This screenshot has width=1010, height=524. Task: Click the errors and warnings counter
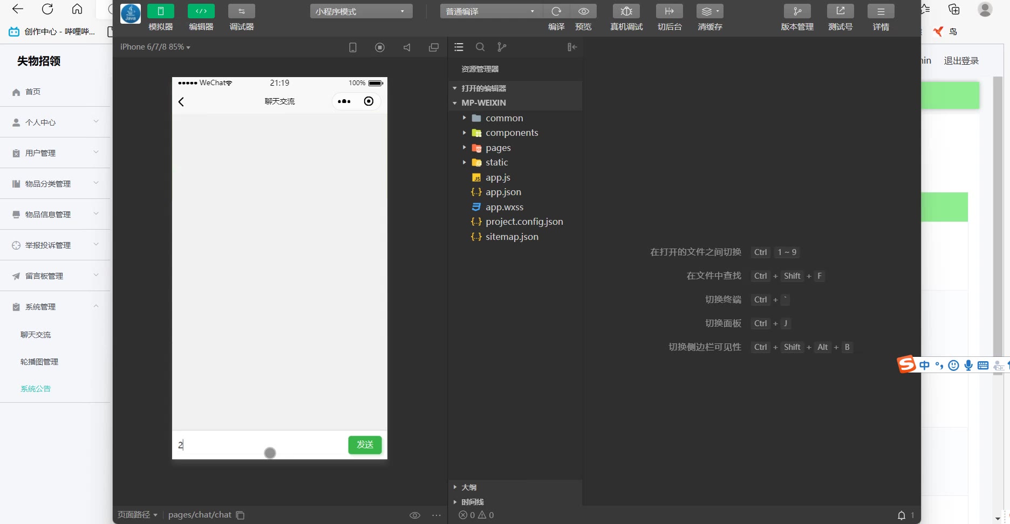coord(476,515)
